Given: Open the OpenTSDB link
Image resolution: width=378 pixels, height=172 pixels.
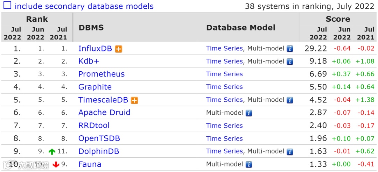Looking at the screenshot, I should 99,138.
